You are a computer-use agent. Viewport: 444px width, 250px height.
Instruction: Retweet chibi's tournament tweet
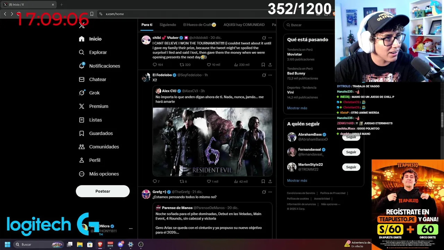[x=185, y=65]
